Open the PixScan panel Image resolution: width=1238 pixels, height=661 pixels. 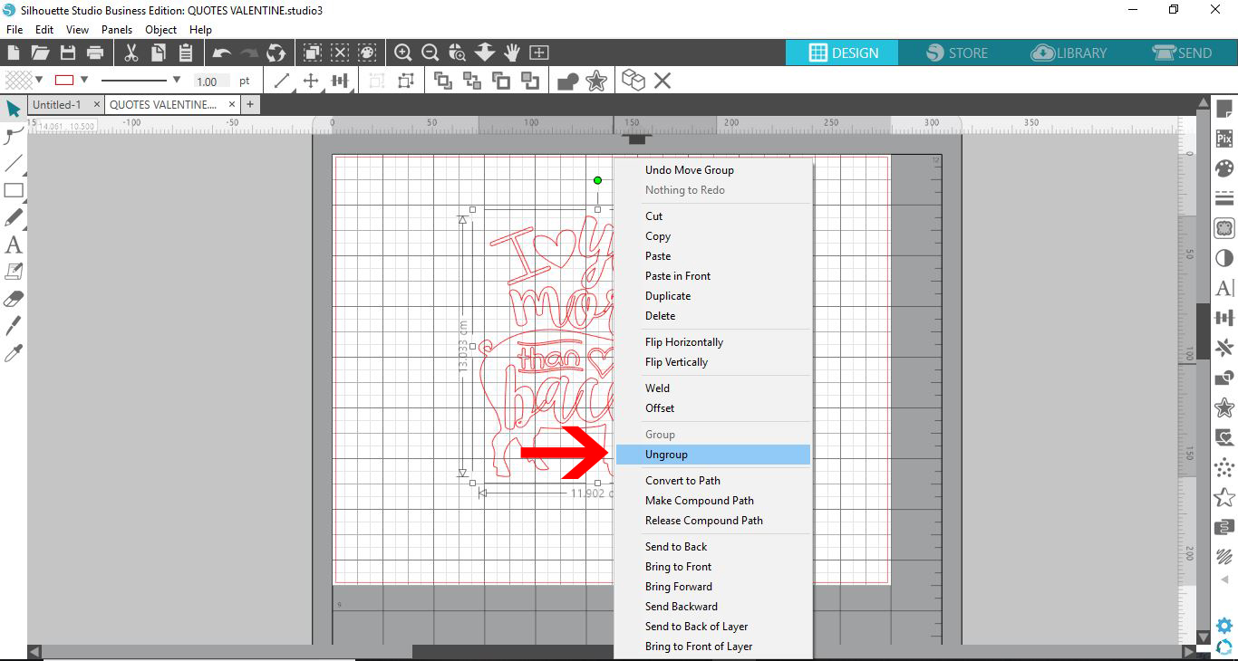(1224, 139)
